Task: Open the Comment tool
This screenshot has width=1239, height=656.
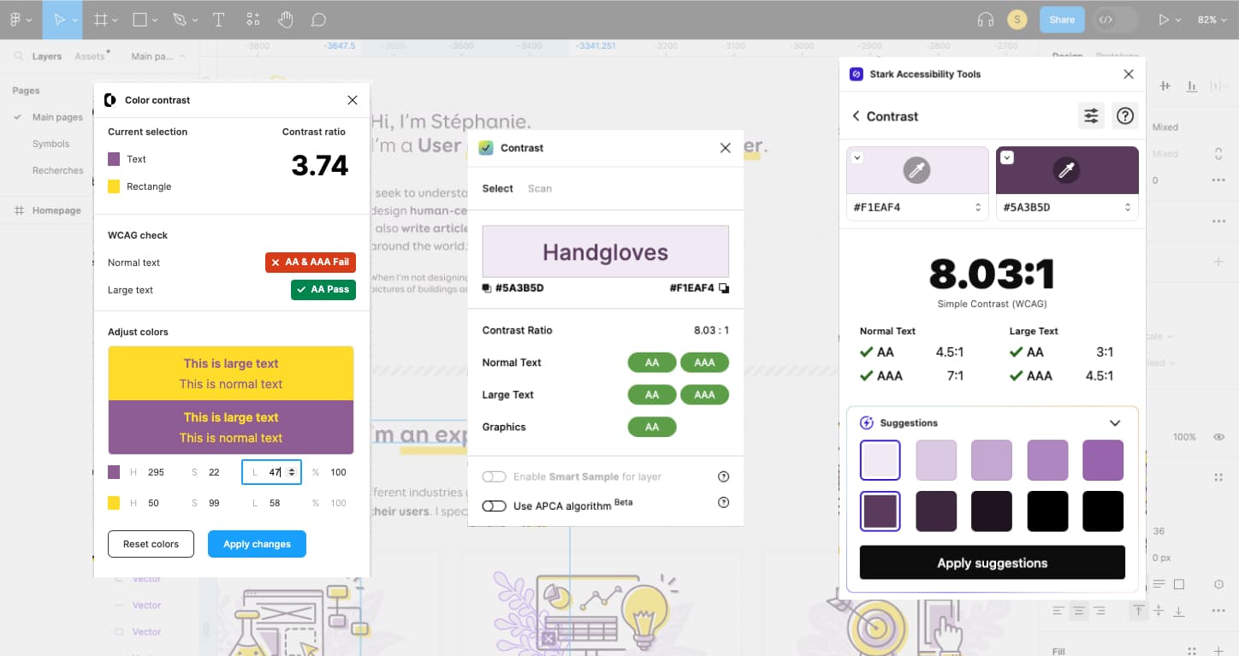Action: pos(318,19)
